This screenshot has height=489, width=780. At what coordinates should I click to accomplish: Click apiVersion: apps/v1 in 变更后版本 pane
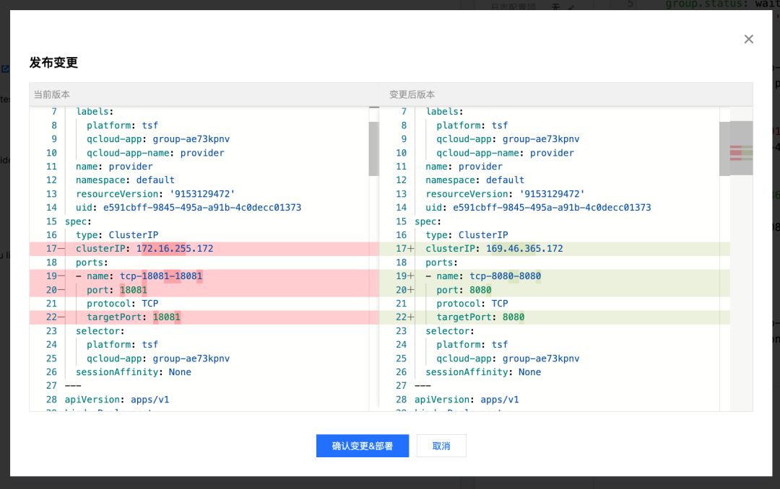click(x=467, y=400)
